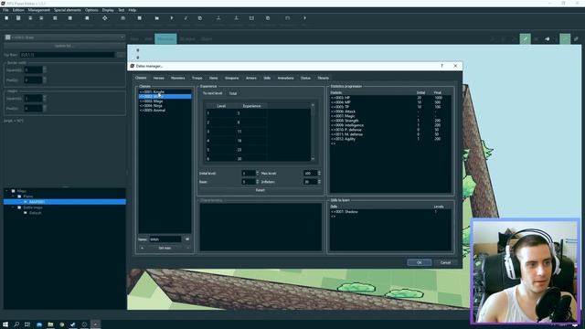
Task: Select the 0003 Mage class row
Action: pyautogui.click(x=165, y=101)
